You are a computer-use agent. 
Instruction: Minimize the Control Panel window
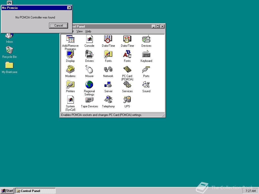pyautogui.click(x=154, y=26)
